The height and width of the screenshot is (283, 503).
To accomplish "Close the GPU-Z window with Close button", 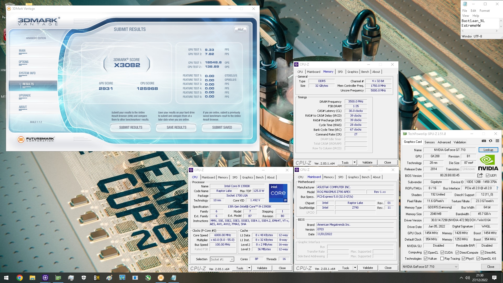I will click(491, 267).
